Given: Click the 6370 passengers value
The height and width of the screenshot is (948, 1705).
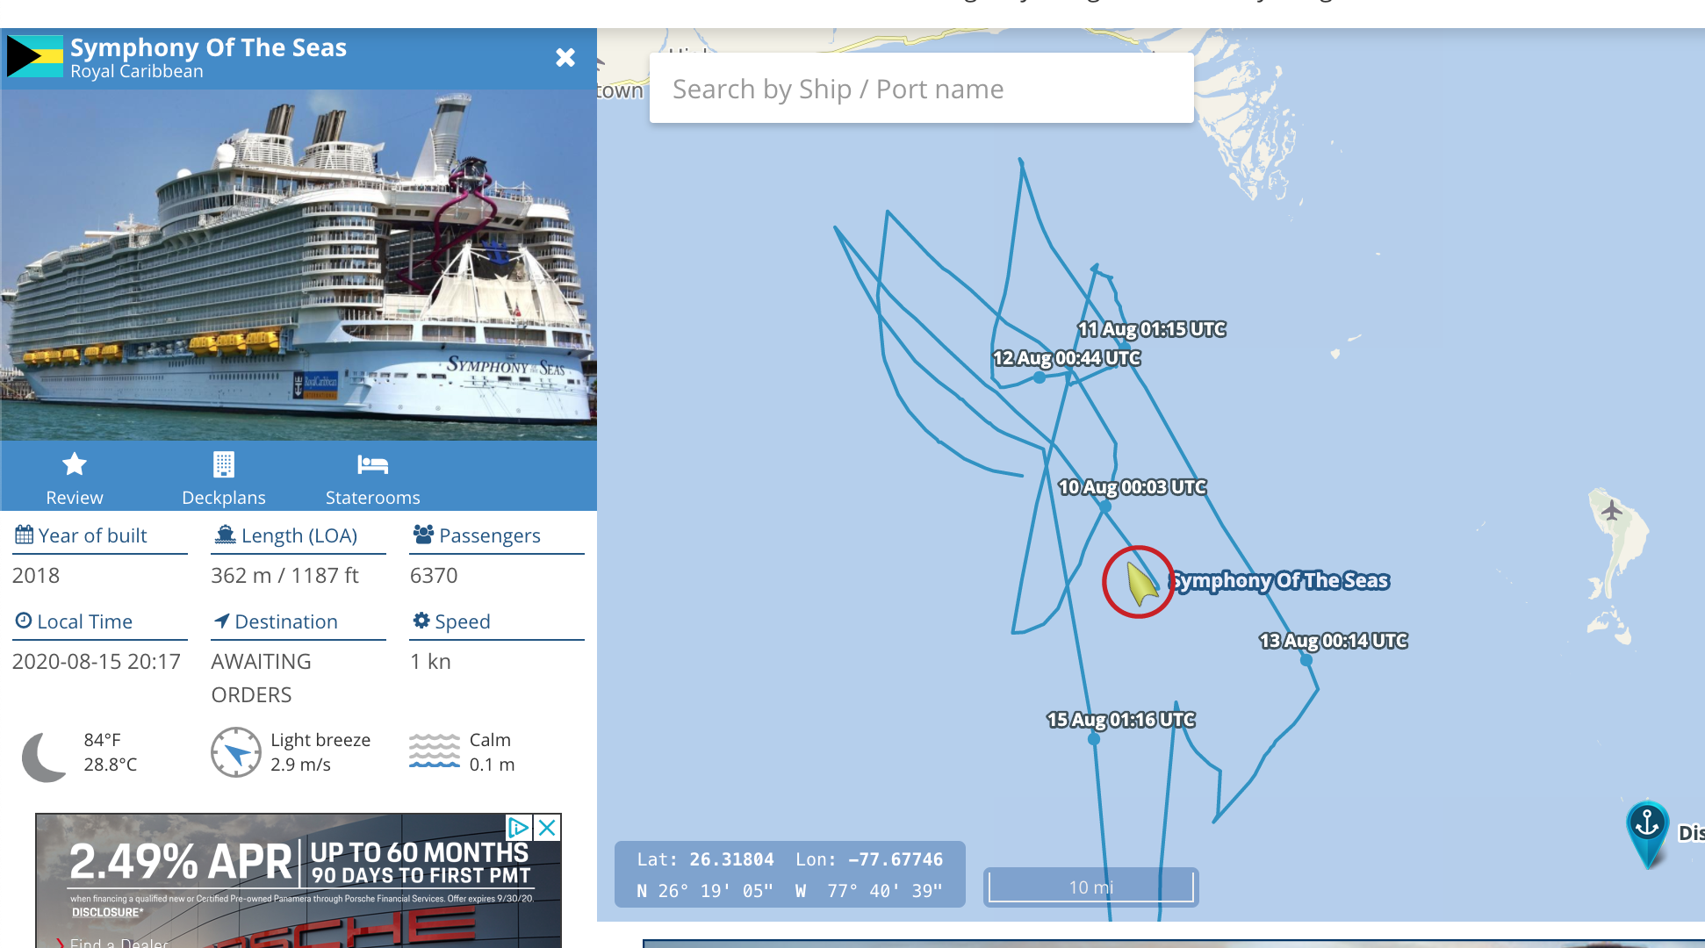Looking at the screenshot, I should click(434, 576).
